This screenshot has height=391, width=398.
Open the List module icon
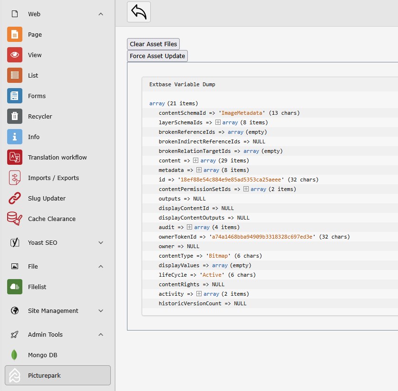click(15, 76)
